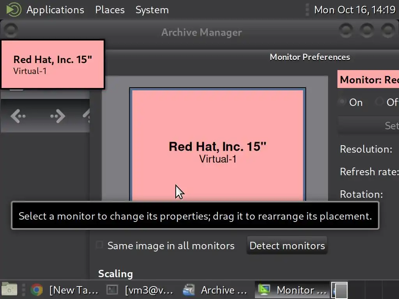Click the show desktop icon in taskbar

click(9, 290)
